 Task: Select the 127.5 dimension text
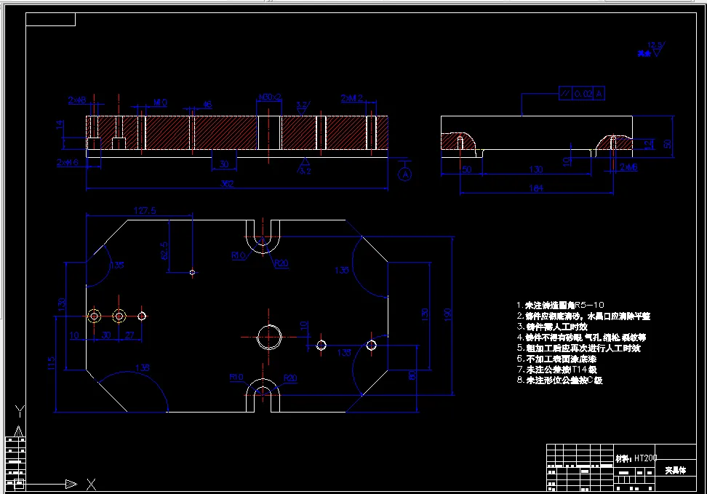coord(145,210)
